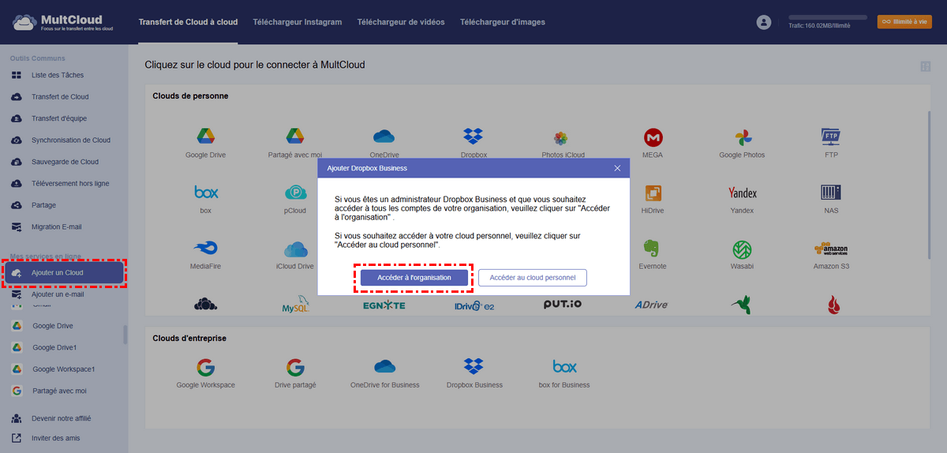Viewport: 947px width, 453px height.
Task: Select the Wasabi cloud icon
Action: (x=742, y=249)
